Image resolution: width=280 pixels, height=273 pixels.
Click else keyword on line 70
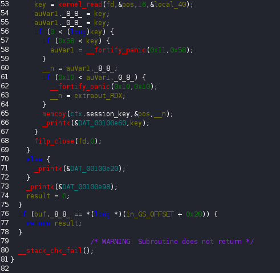tap(34, 160)
